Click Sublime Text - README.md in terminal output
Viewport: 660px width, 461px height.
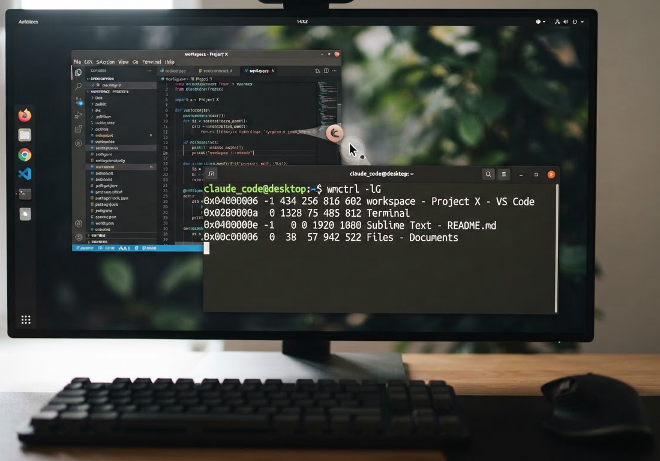pyautogui.click(x=431, y=225)
